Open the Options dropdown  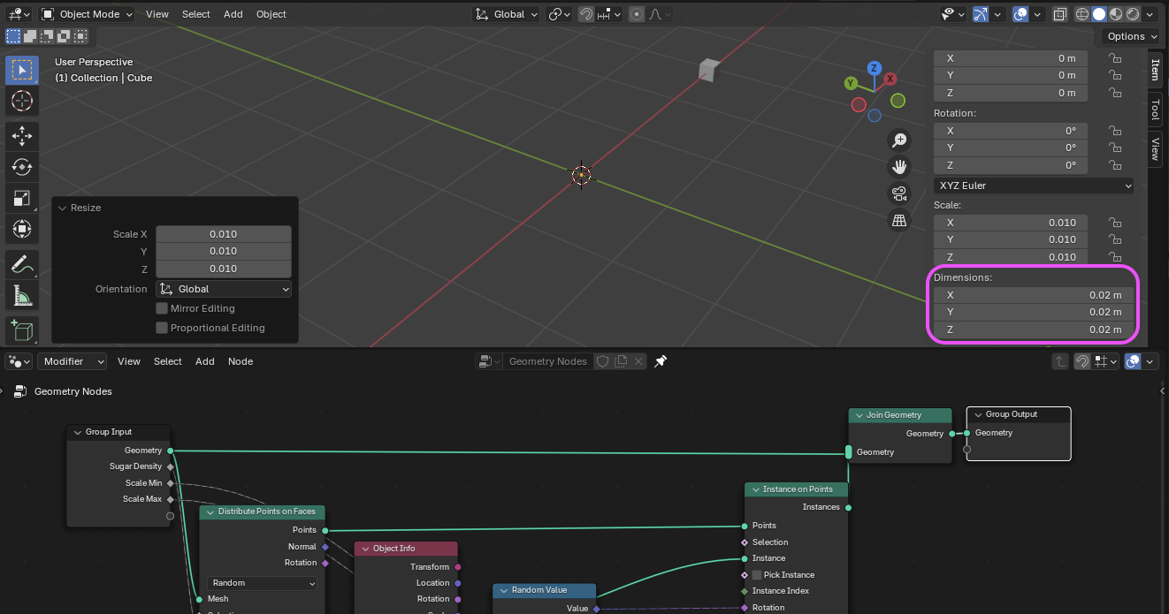pyautogui.click(x=1132, y=36)
